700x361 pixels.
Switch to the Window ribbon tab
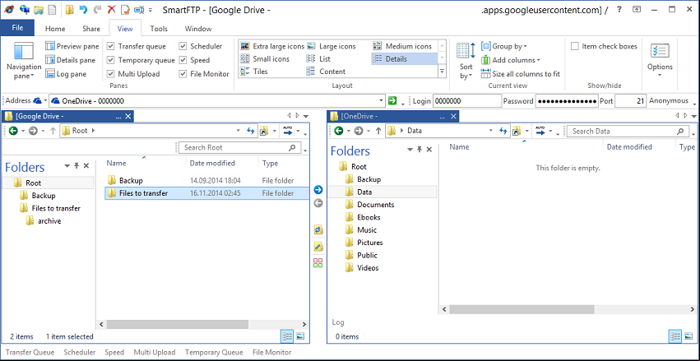198,29
